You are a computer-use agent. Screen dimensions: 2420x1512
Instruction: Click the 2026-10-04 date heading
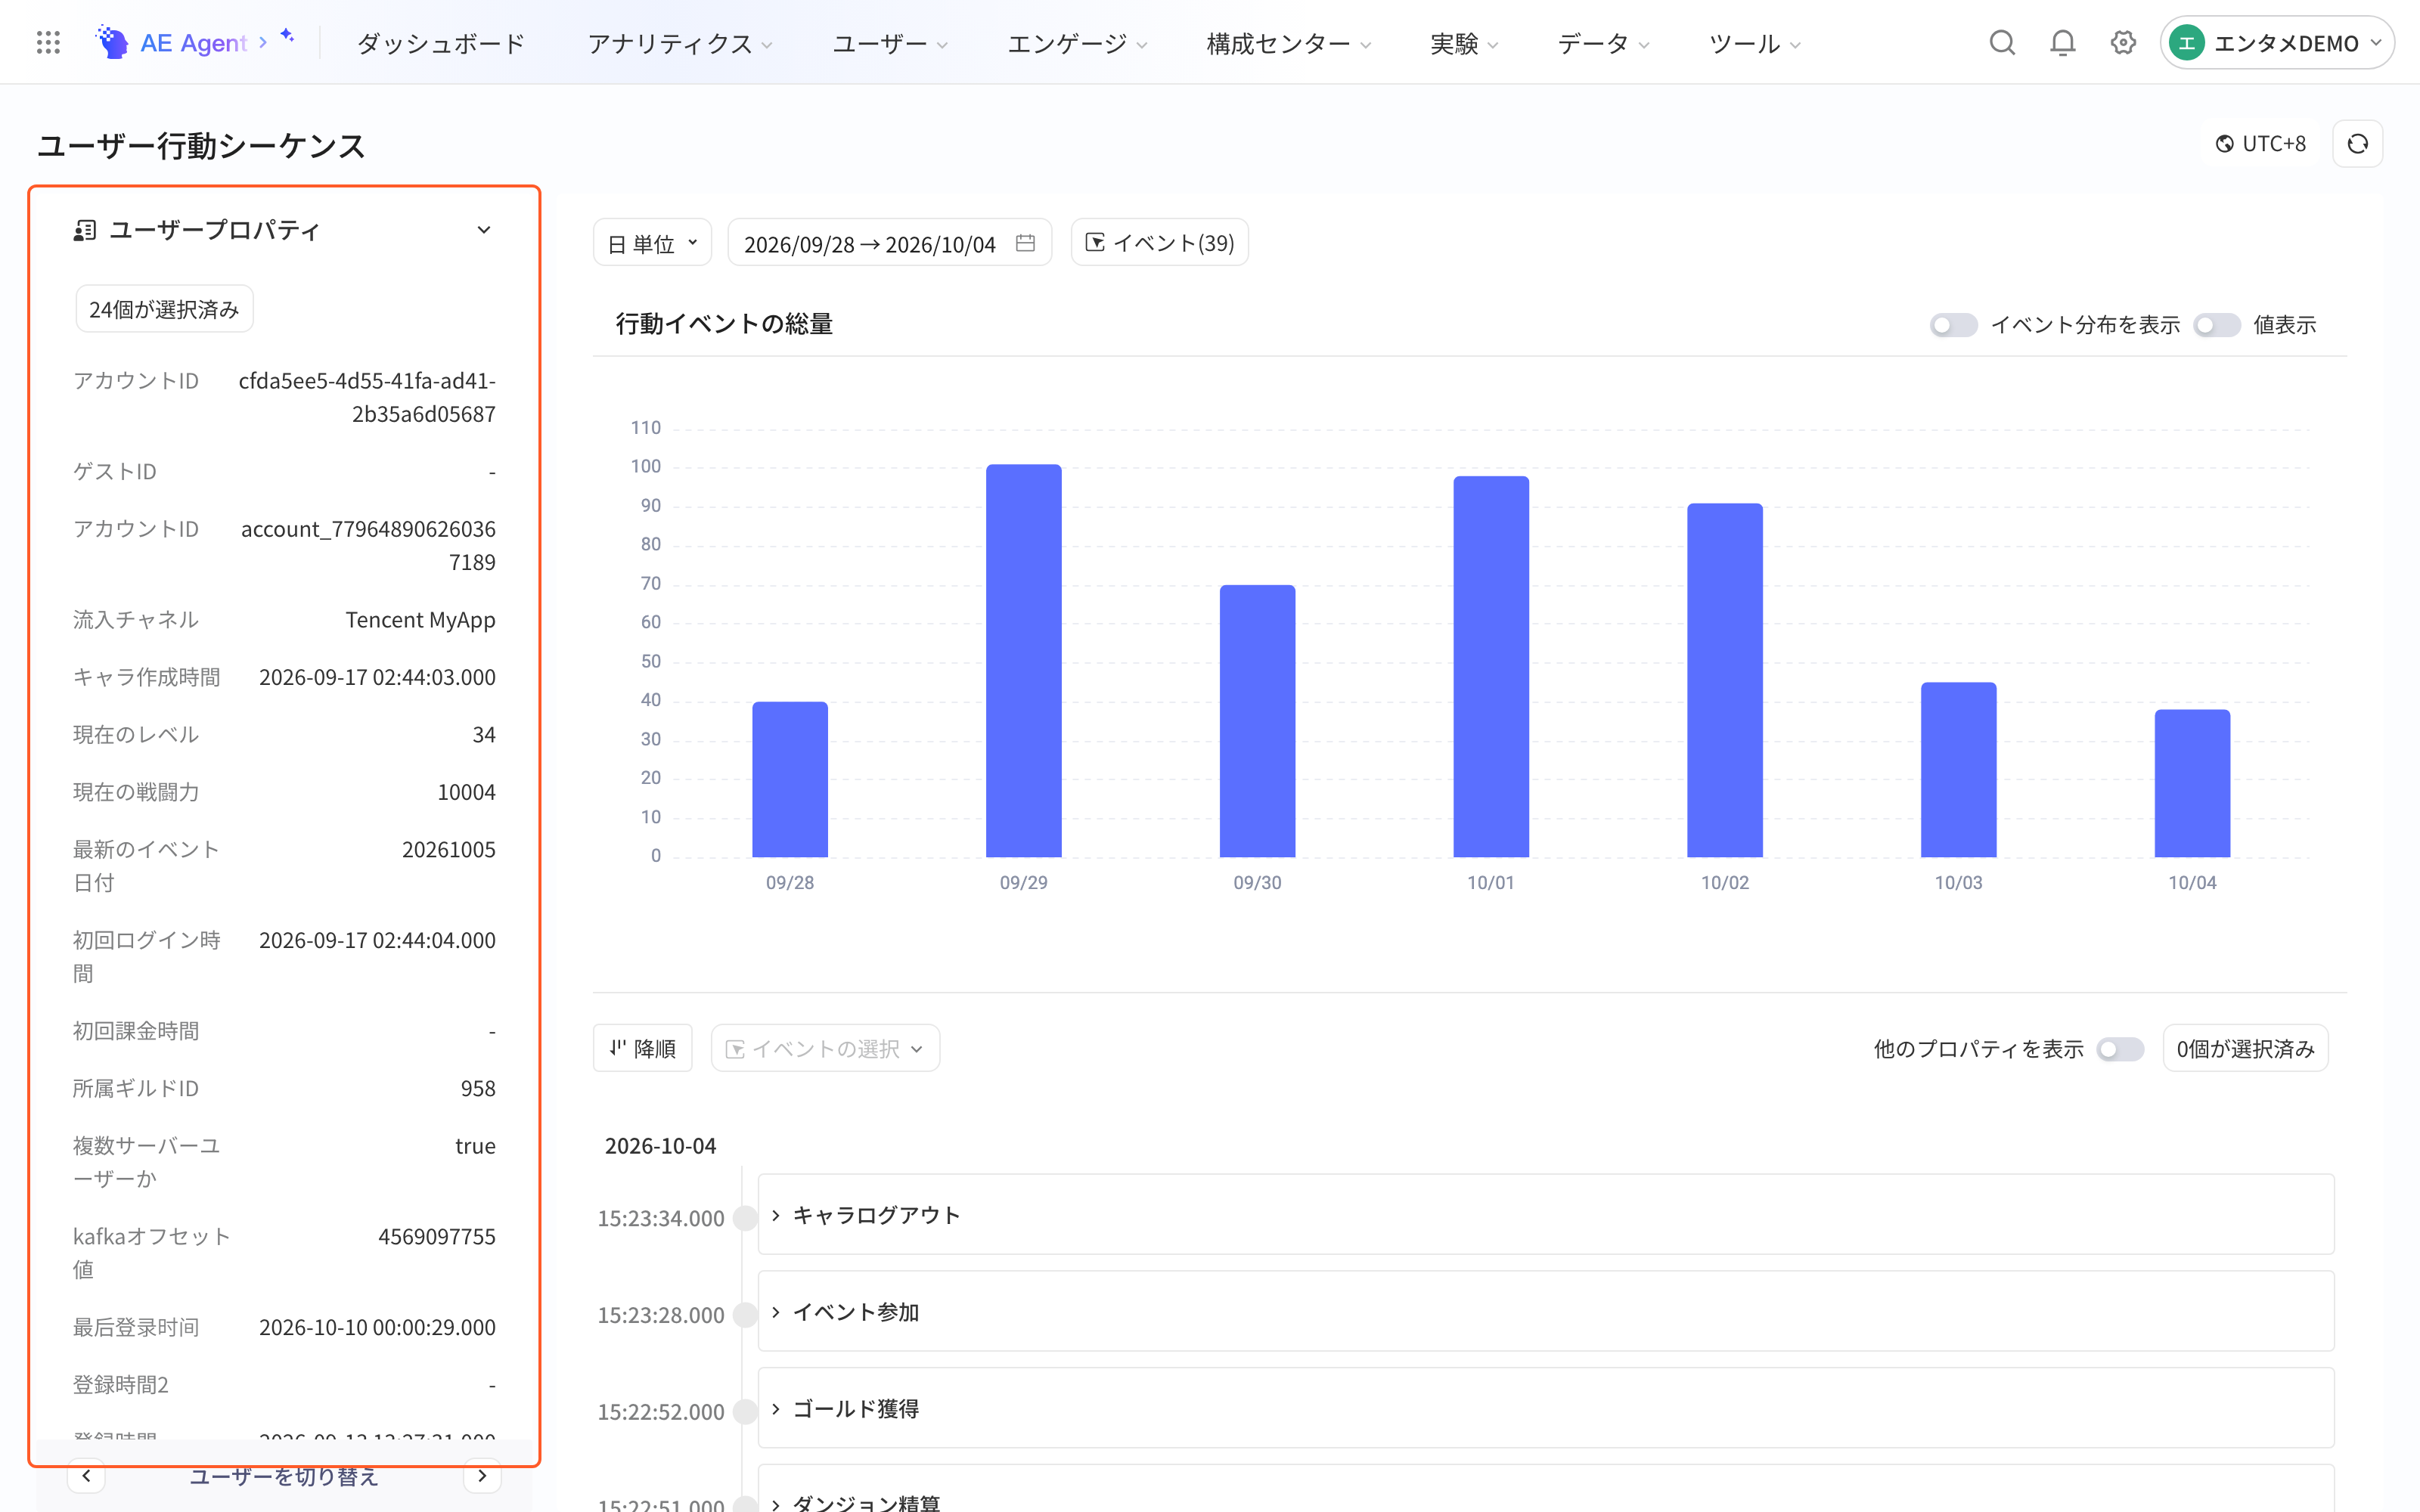[660, 1146]
